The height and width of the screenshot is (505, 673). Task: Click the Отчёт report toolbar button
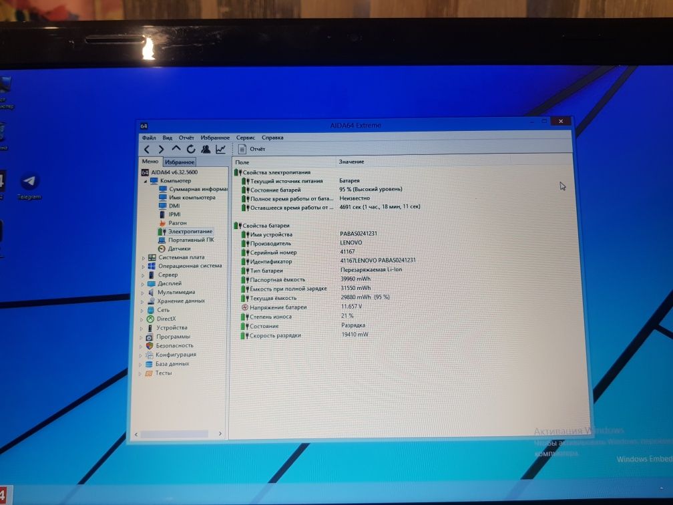pos(252,149)
